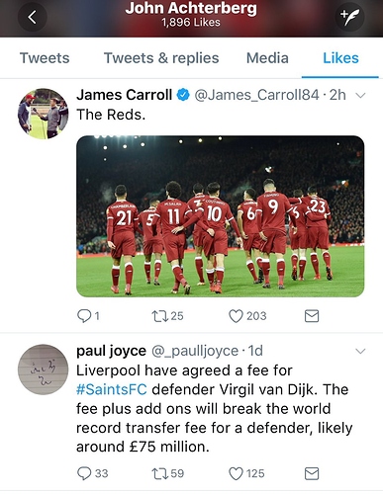Compose new tweet with feather icon

[x=350, y=18]
